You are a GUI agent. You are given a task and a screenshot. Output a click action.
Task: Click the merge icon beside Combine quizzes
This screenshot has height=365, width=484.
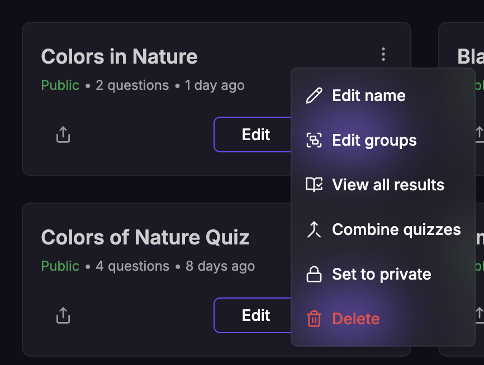pos(314,229)
